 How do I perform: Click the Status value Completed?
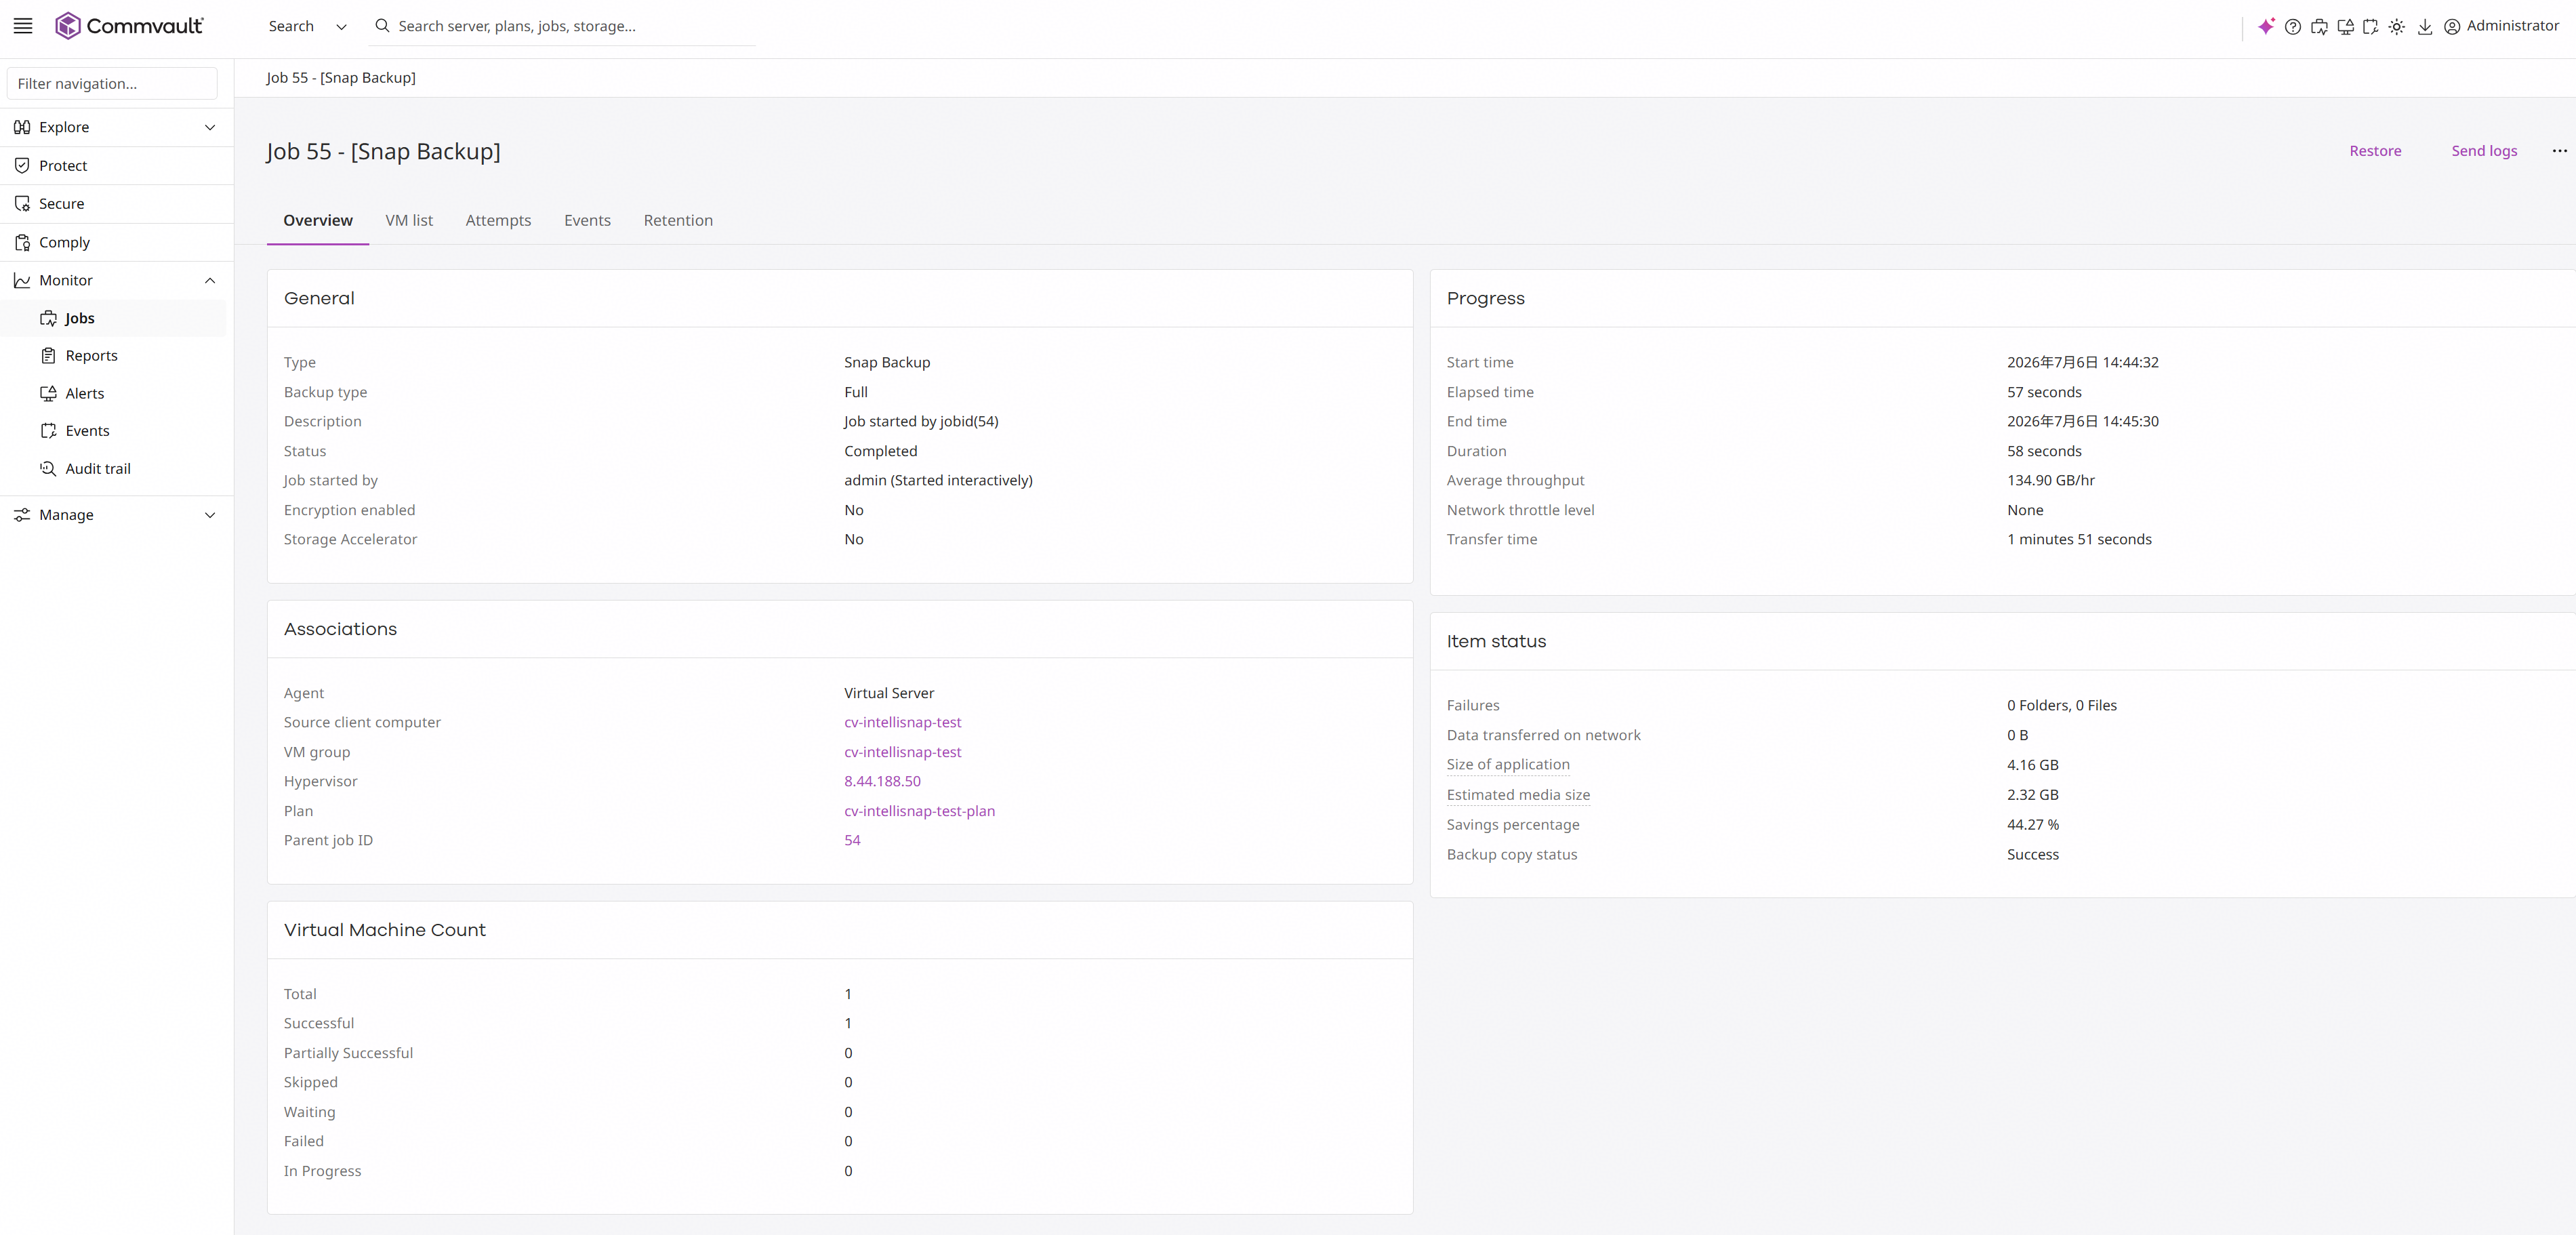(880, 451)
